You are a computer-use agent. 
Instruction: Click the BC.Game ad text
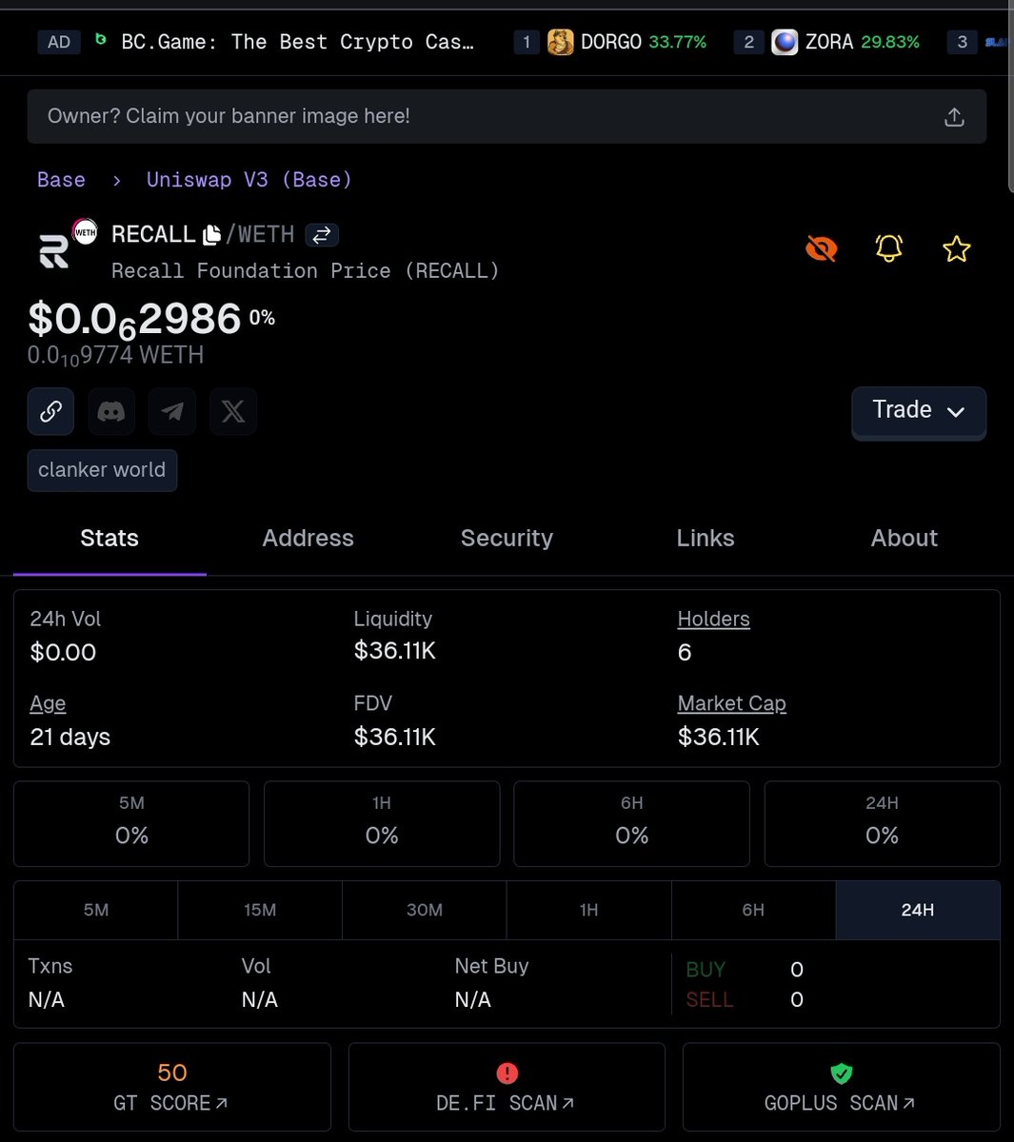pyautogui.click(x=297, y=42)
